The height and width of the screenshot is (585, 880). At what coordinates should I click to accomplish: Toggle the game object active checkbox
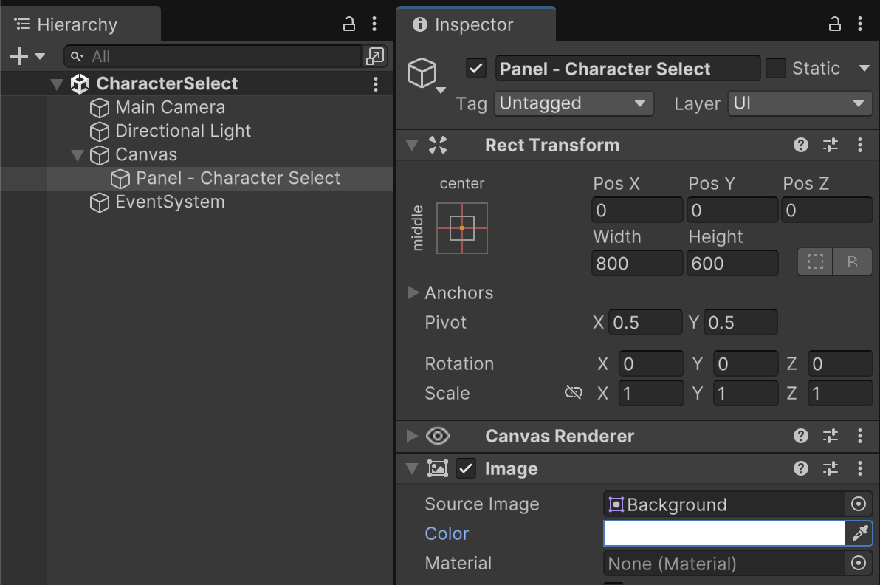[476, 69]
